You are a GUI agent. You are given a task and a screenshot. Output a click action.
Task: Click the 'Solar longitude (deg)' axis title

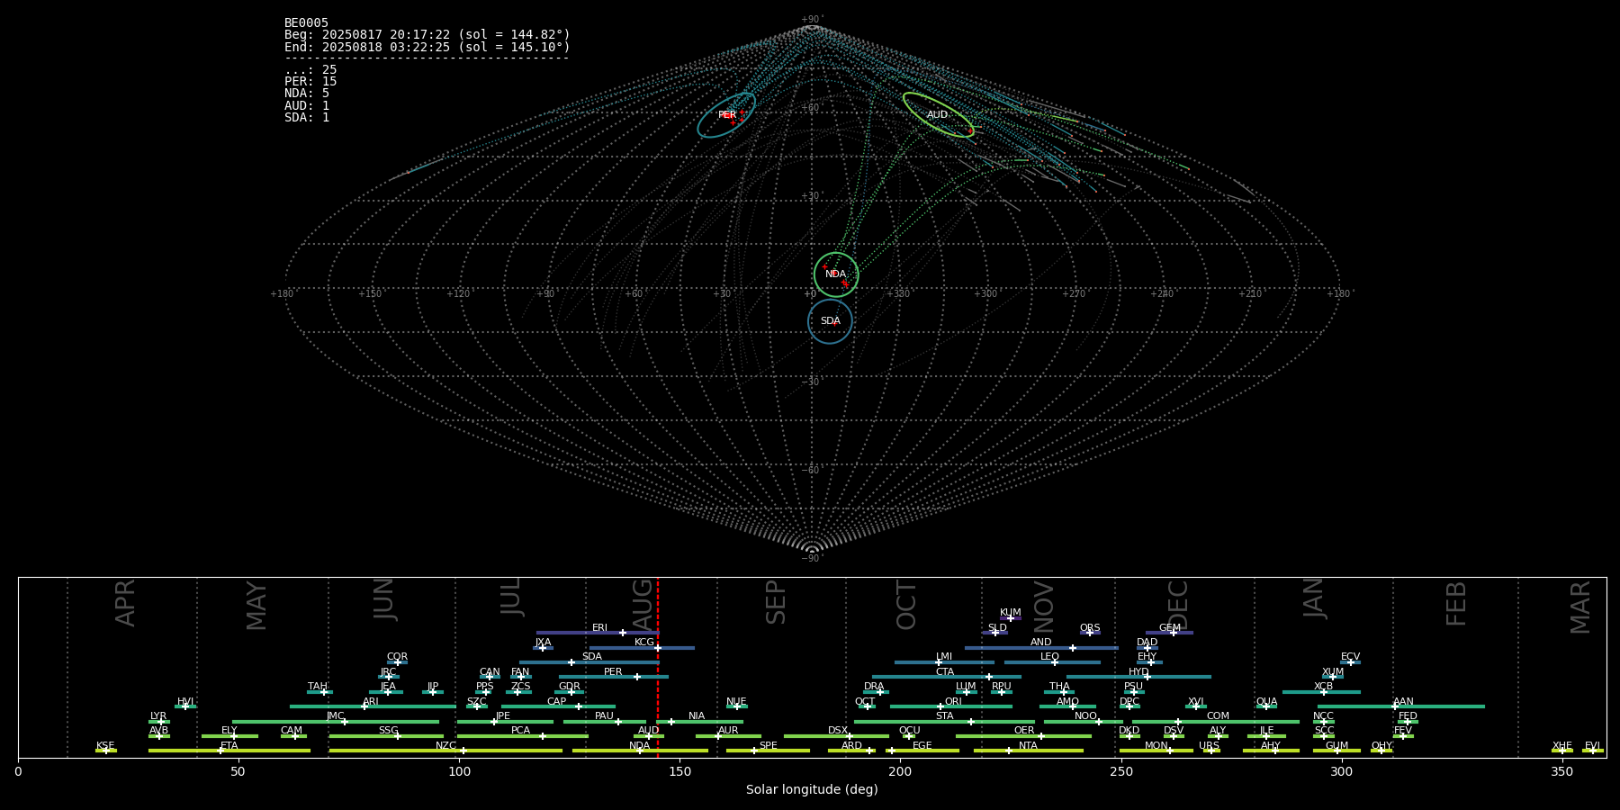[812, 790]
